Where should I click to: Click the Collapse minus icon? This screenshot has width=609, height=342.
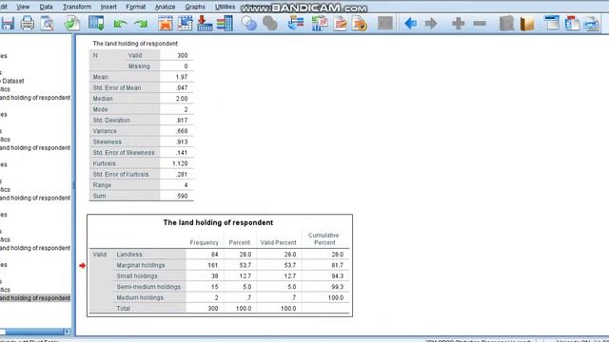pos(480,24)
